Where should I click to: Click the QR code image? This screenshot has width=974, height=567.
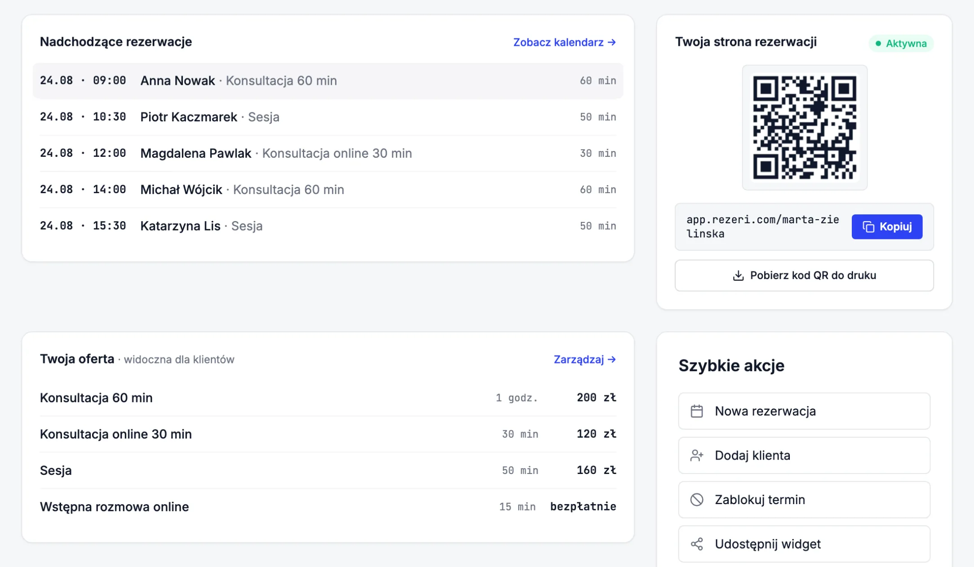tap(804, 128)
